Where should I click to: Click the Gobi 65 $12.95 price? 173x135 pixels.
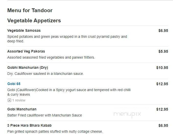click(x=162, y=84)
